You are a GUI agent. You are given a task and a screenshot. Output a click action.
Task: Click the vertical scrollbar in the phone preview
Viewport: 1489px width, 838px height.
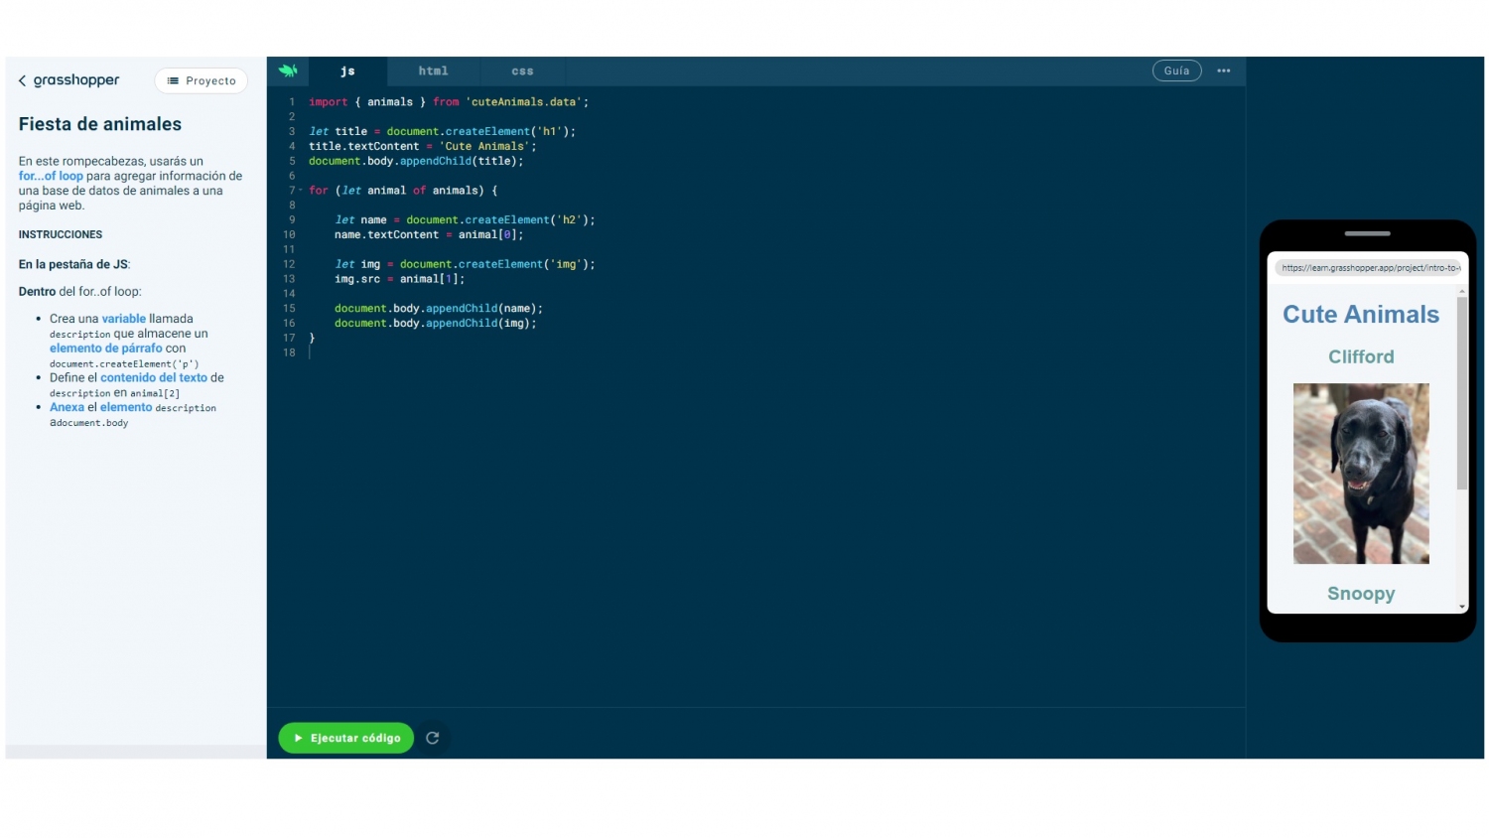tap(1462, 394)
